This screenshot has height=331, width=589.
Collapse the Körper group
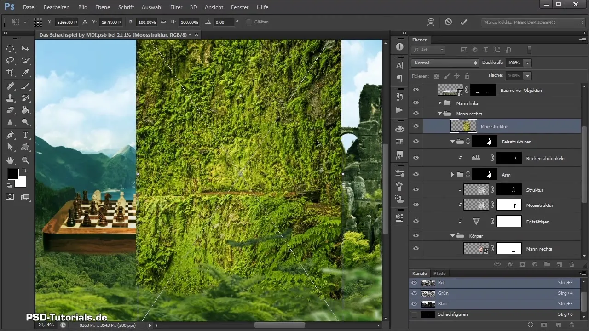[x=453, y=236]
